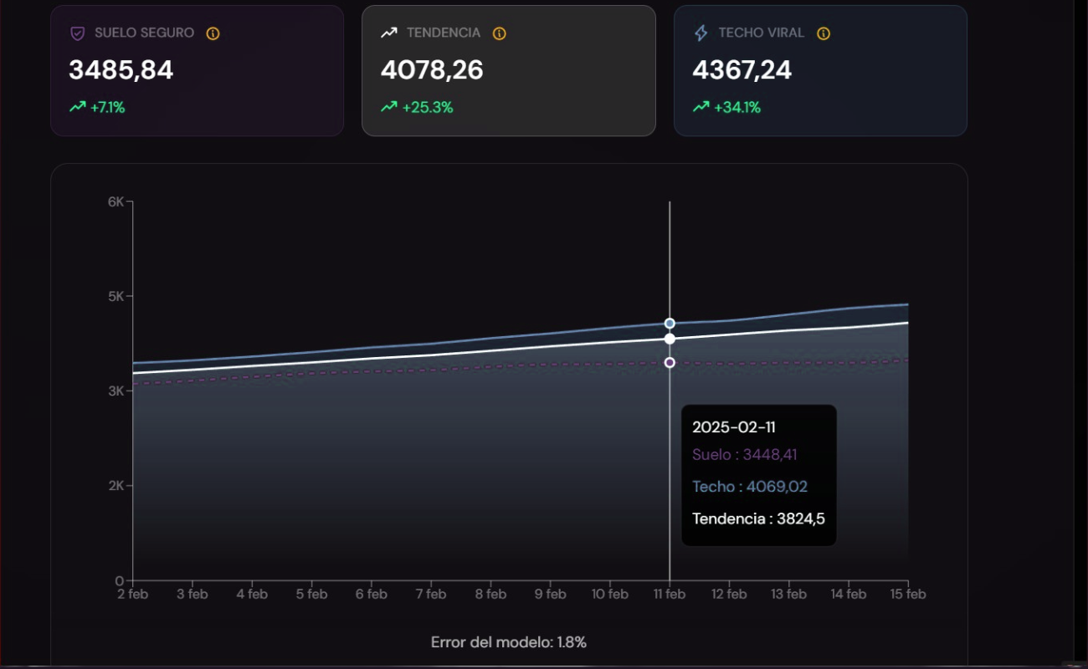Select the blue Techo data point marker
Viewport: 1088px width, 669px height.
(669, 322)
